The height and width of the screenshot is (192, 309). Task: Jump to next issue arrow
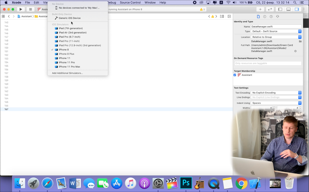(x=216, y=16)
